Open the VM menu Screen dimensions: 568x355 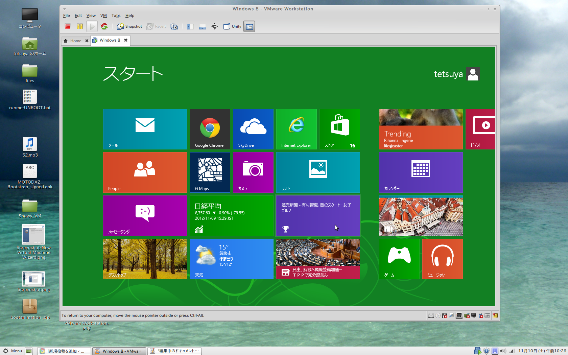click(x=103, y=16)
